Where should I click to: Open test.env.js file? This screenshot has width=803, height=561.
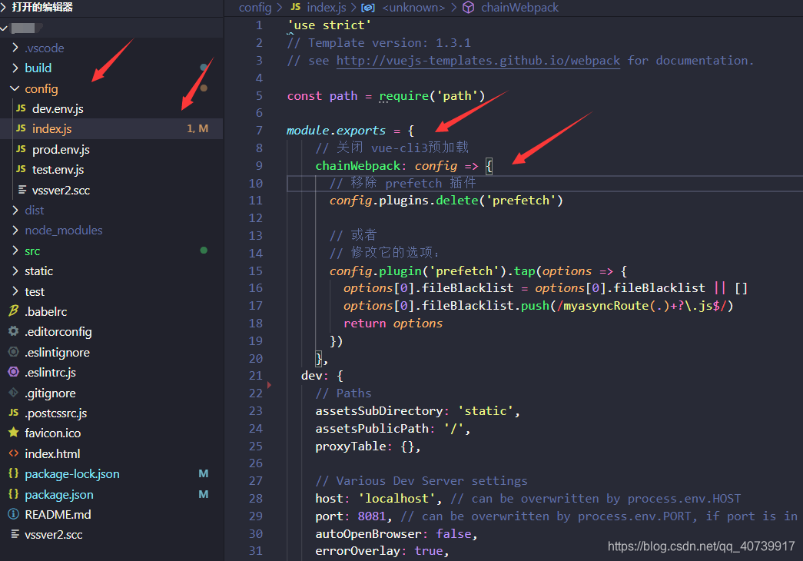point(58,170)
